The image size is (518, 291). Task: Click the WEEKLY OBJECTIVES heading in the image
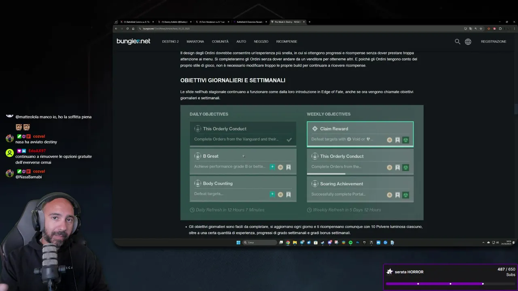pyautogui.click(x=329, y=114)
